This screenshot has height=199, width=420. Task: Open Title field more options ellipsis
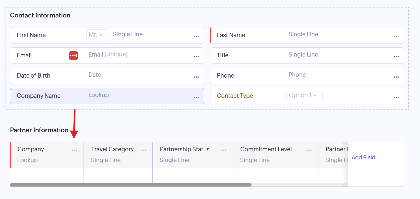coord(396,57)
